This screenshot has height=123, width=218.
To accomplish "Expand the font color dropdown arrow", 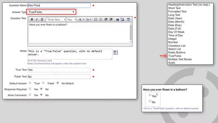I will coord(83,19).
